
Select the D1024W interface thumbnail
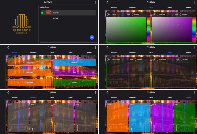[x=48, y=13]
